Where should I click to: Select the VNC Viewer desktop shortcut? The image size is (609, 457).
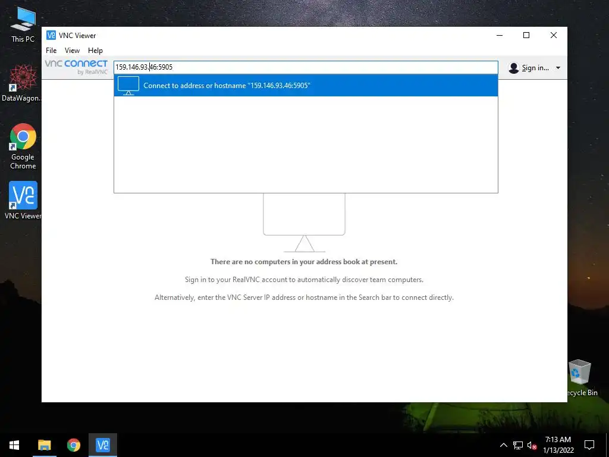23,201
